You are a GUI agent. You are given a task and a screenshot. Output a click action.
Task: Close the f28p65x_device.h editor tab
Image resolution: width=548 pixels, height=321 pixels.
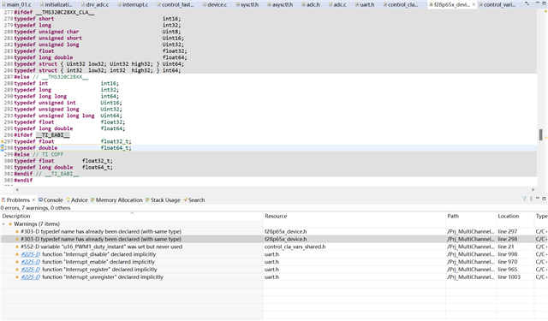point(474,4)
